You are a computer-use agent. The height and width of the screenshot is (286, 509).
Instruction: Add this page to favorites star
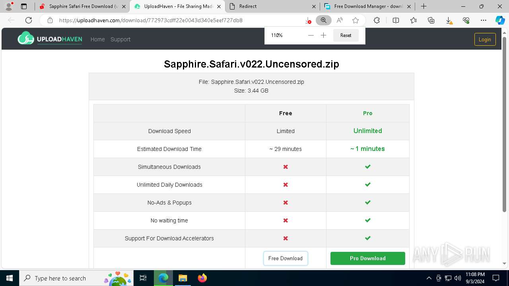point(356,20)
